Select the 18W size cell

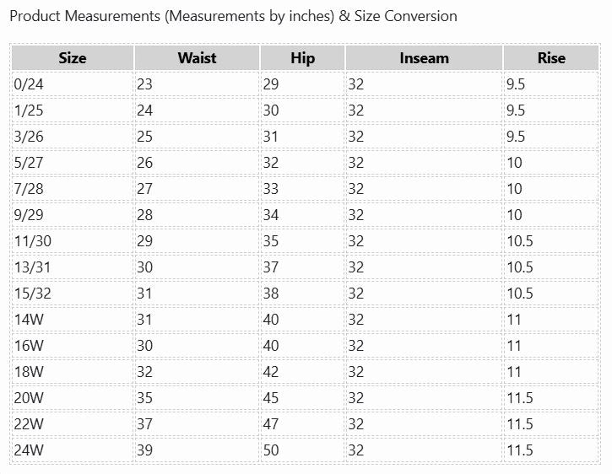[73, 372]
